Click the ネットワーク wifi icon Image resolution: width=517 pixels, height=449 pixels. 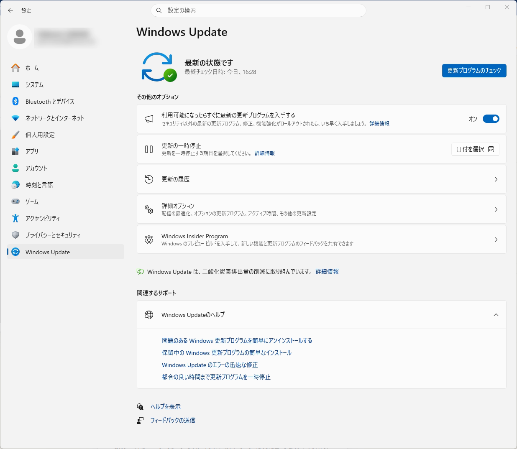15,118
